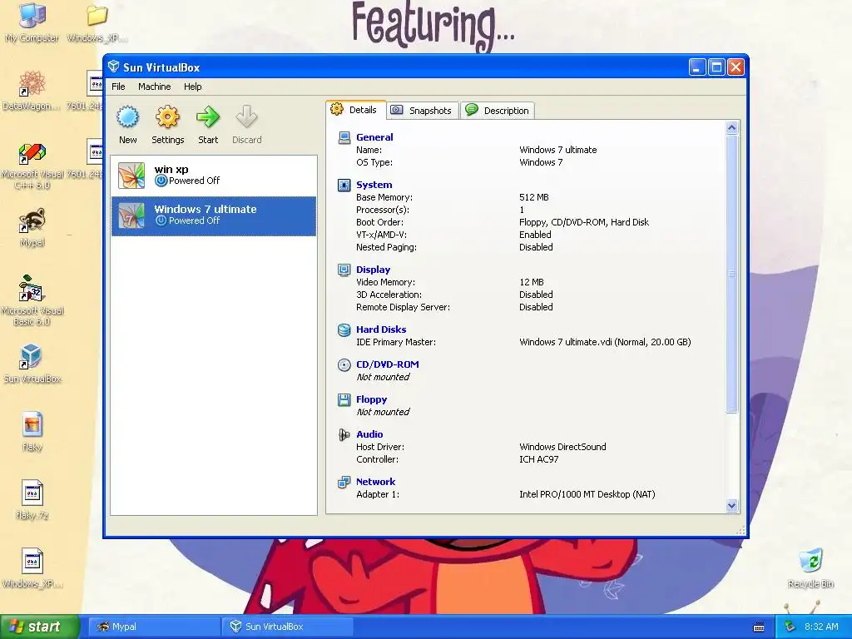Open the Audio settings link
Image resolution: width=852 pixels, height=639 pixels.
pos(369,434)
